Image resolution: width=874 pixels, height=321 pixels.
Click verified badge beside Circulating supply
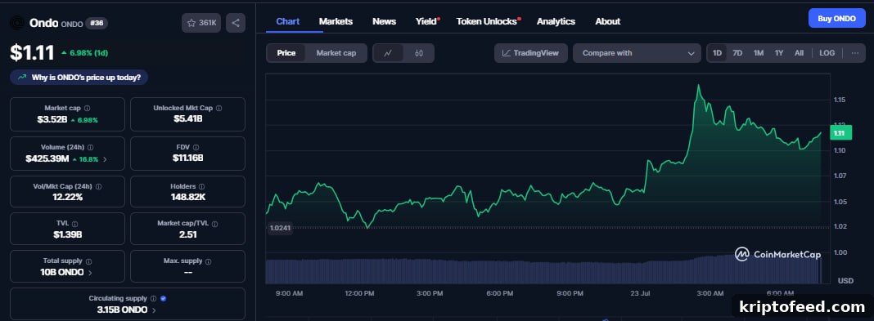[163, 299]
